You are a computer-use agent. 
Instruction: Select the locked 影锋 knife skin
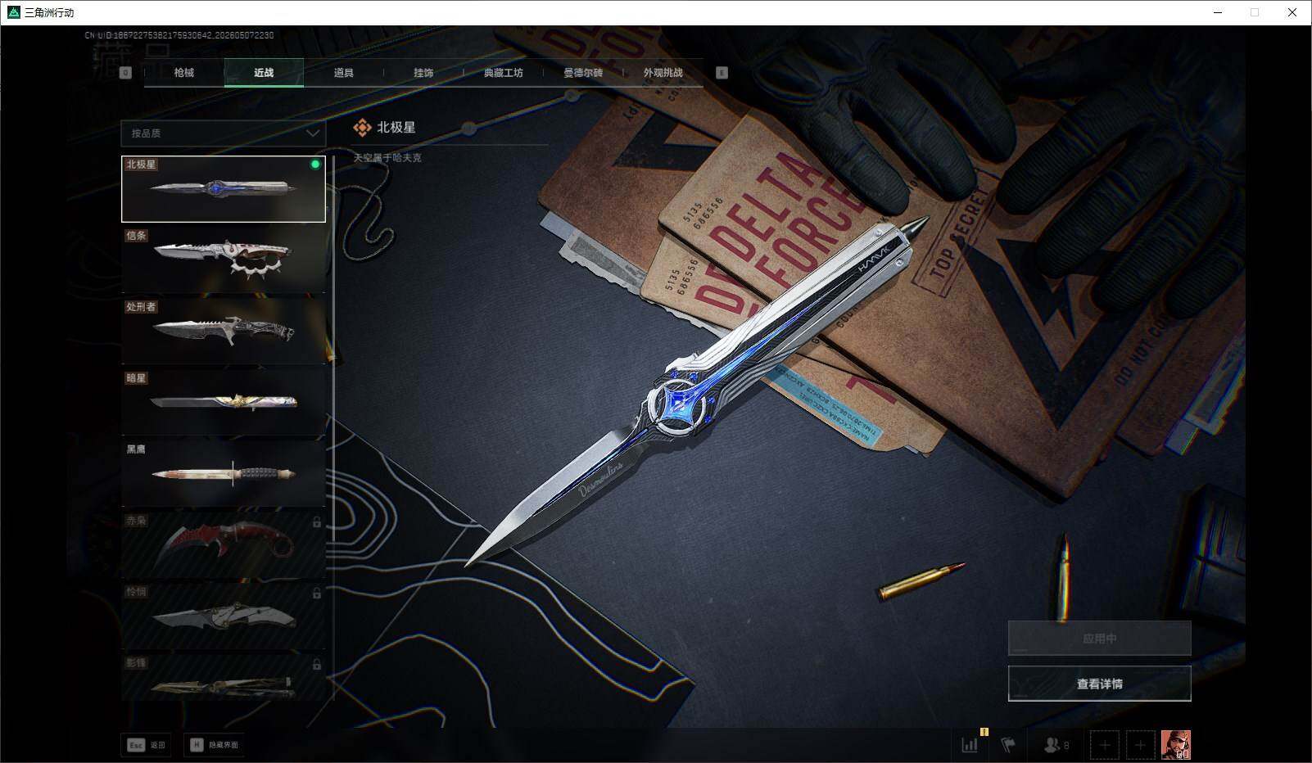[224, 678]
